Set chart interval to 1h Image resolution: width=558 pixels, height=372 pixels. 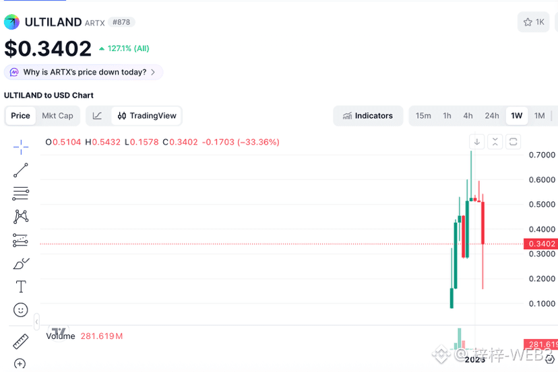[x=447, y=116]
